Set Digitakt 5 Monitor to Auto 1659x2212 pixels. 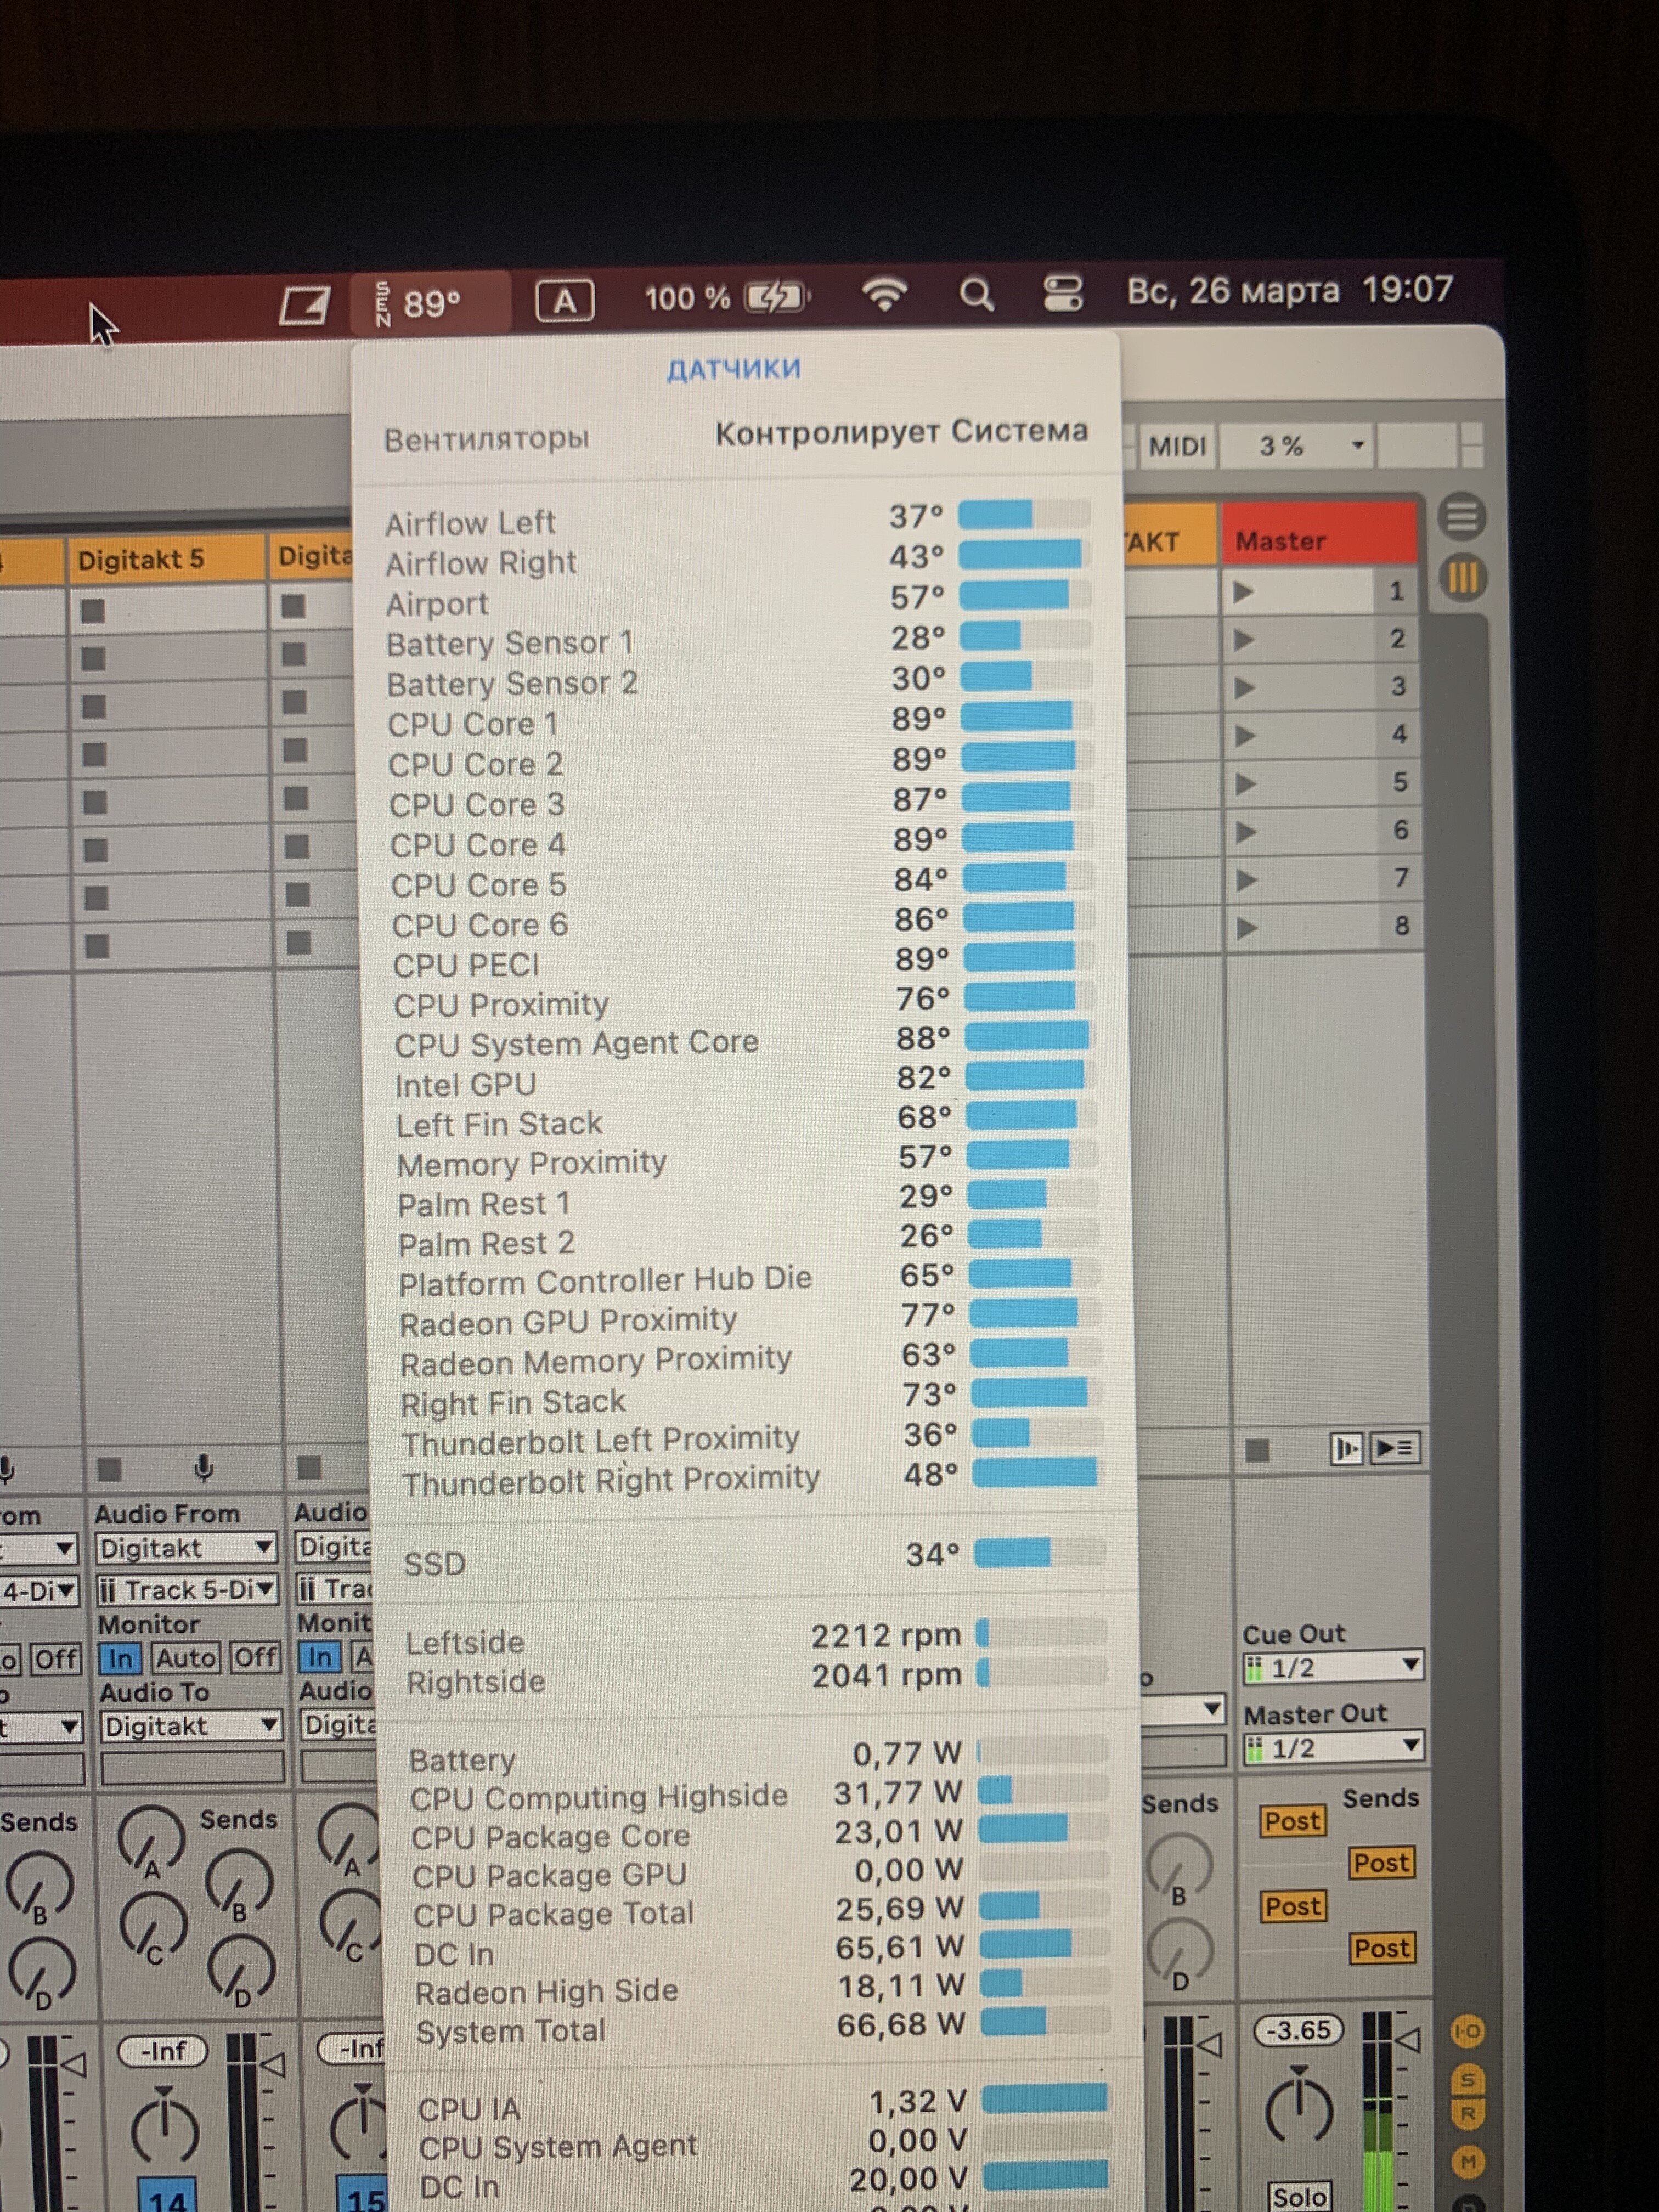tap(185, 1658)
